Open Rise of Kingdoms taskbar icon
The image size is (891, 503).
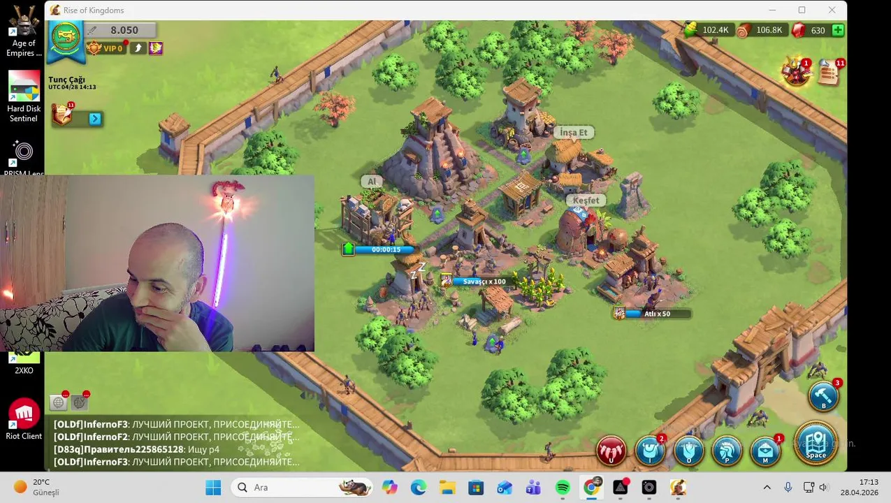[x=678, y=487]
